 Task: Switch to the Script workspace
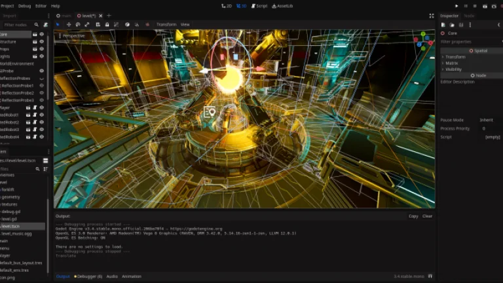pyautogui.click(x=259, y=6)
